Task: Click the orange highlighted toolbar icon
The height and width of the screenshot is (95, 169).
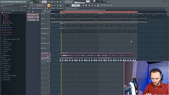Action: pos(49,5)
